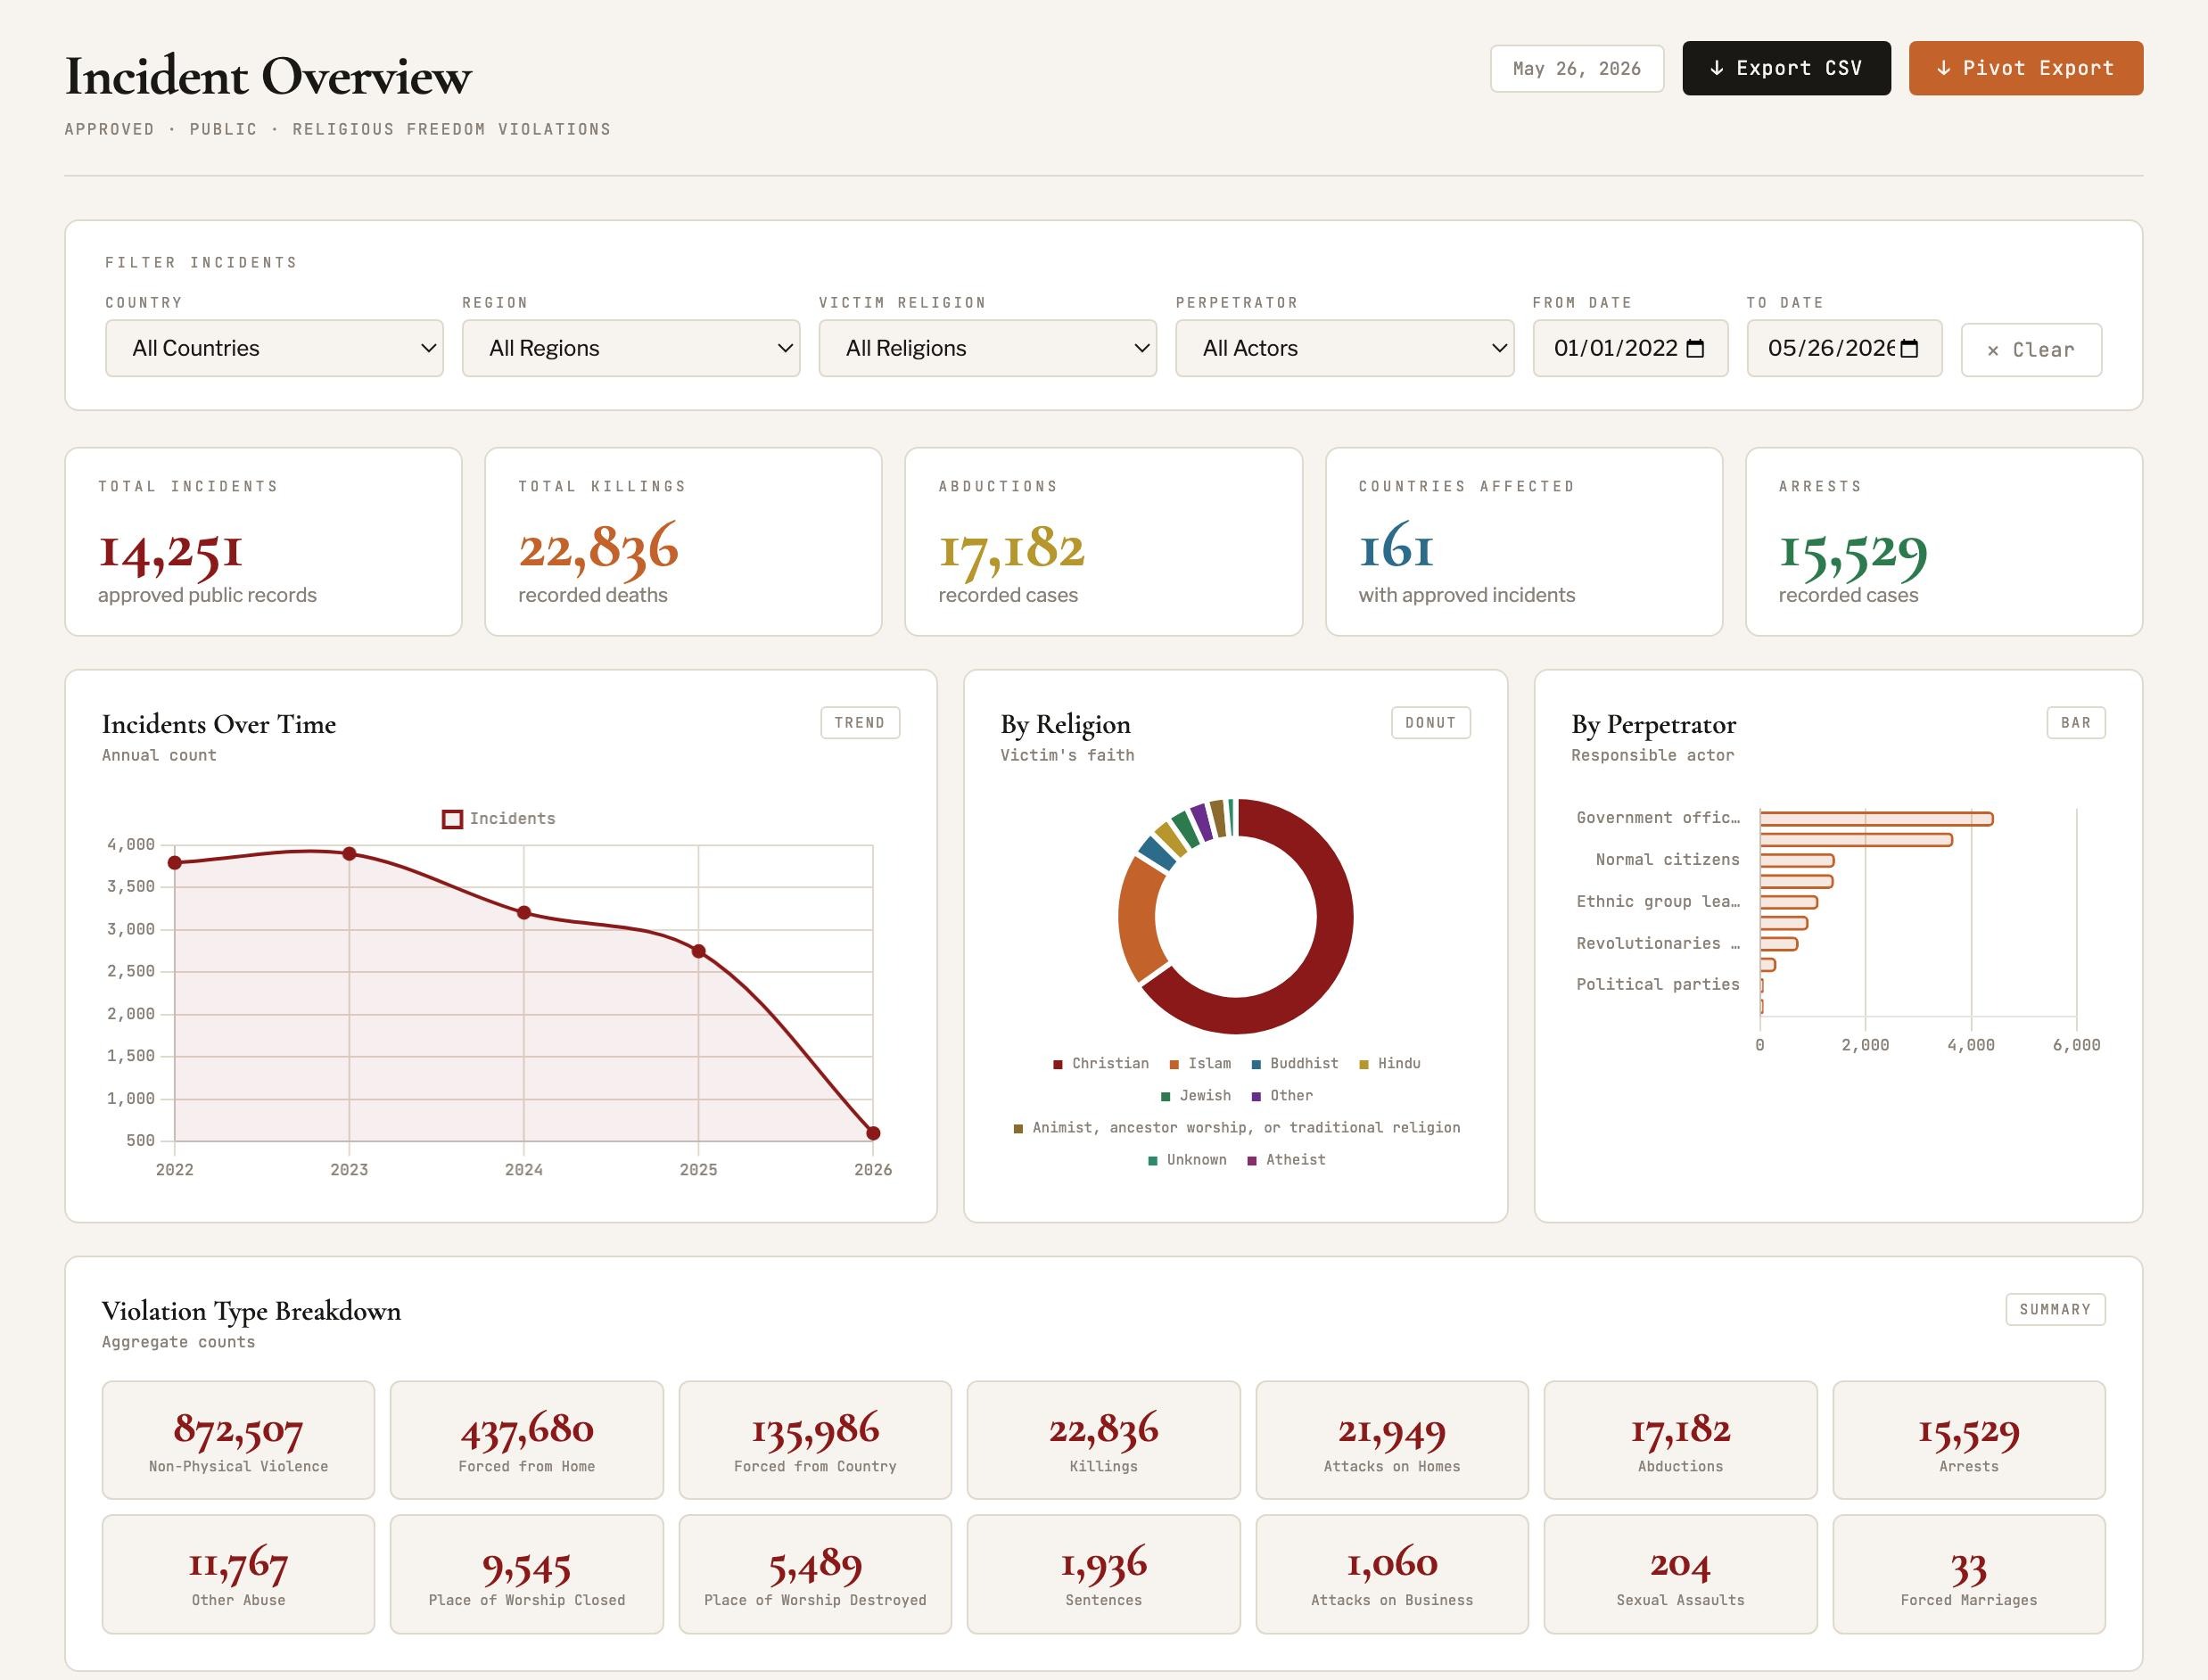Open the All Religions victim filter
The image size is (2208, 1680).
[988, 348]
